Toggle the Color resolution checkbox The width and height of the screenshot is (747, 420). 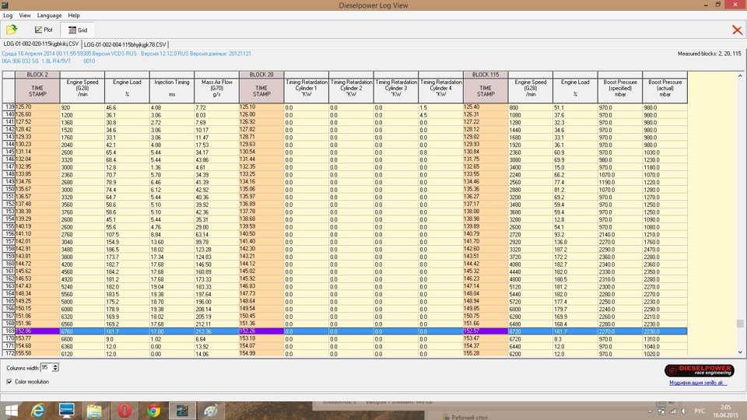(9, 382)
